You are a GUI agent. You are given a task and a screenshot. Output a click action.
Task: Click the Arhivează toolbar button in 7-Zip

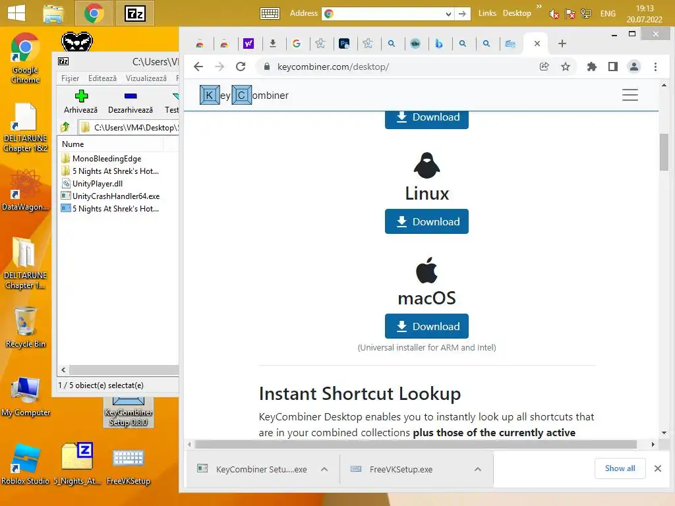click(80, 101)
